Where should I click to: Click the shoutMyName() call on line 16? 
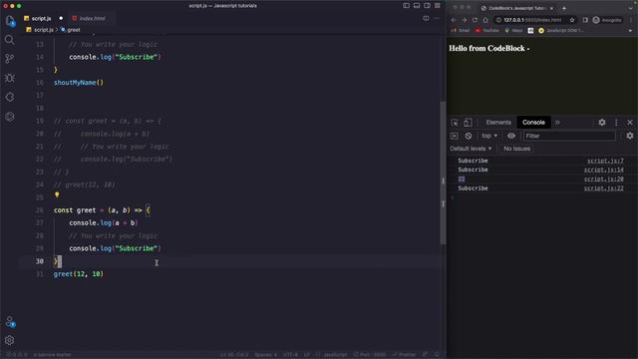[x=79, y=83]
